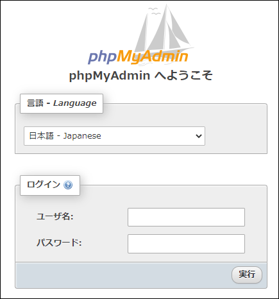Viewport: 279px width, 299px height.
Task: Click the "phpMyAdmin へようこそ" heading
Action: [141, 76]
